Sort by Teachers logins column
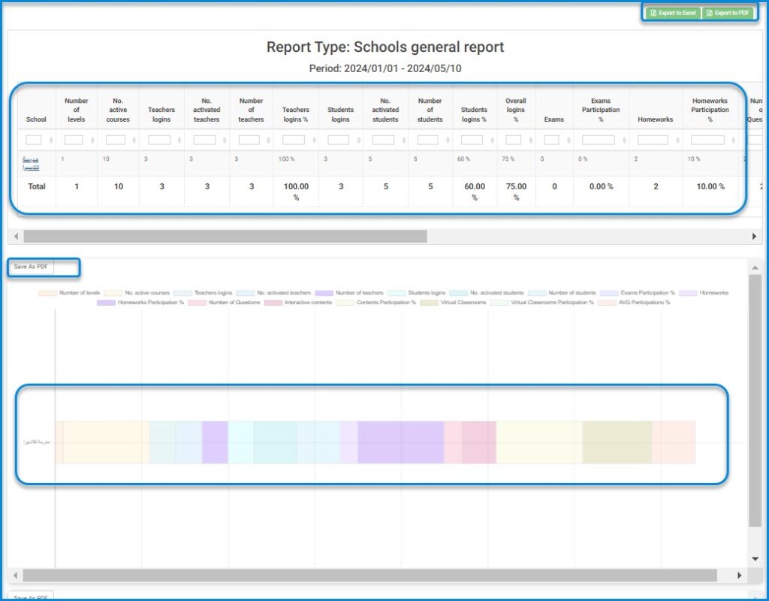Screen dimensions: 769x601 click(x=179, y=140)
